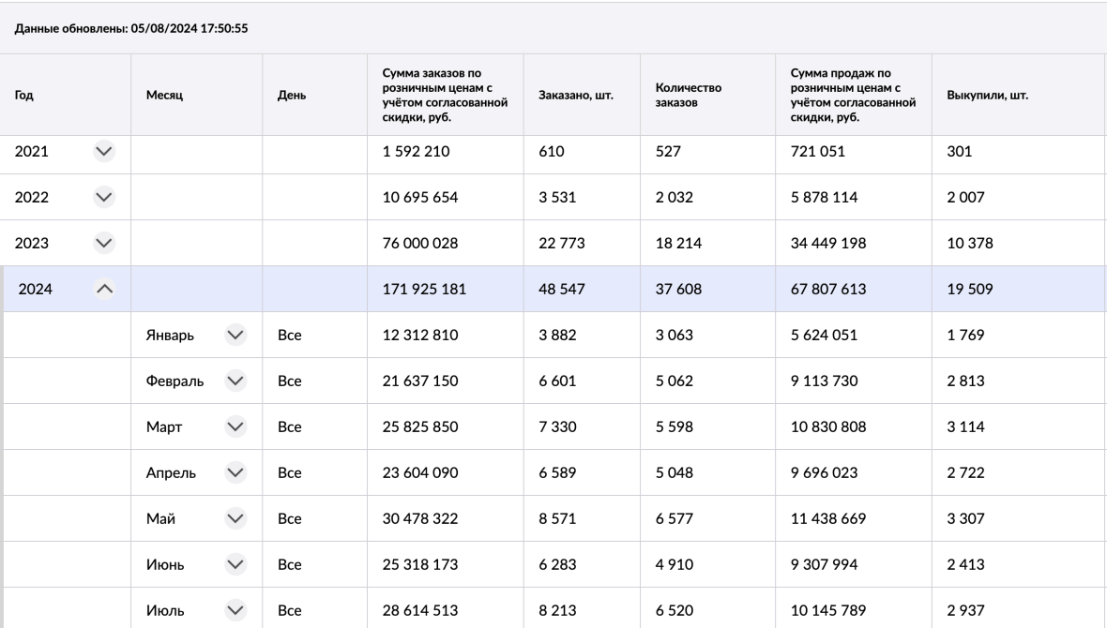Click the 48 547 ordered units cell
This screenshot has height=628, width=1107.
(x=582, y=289)
